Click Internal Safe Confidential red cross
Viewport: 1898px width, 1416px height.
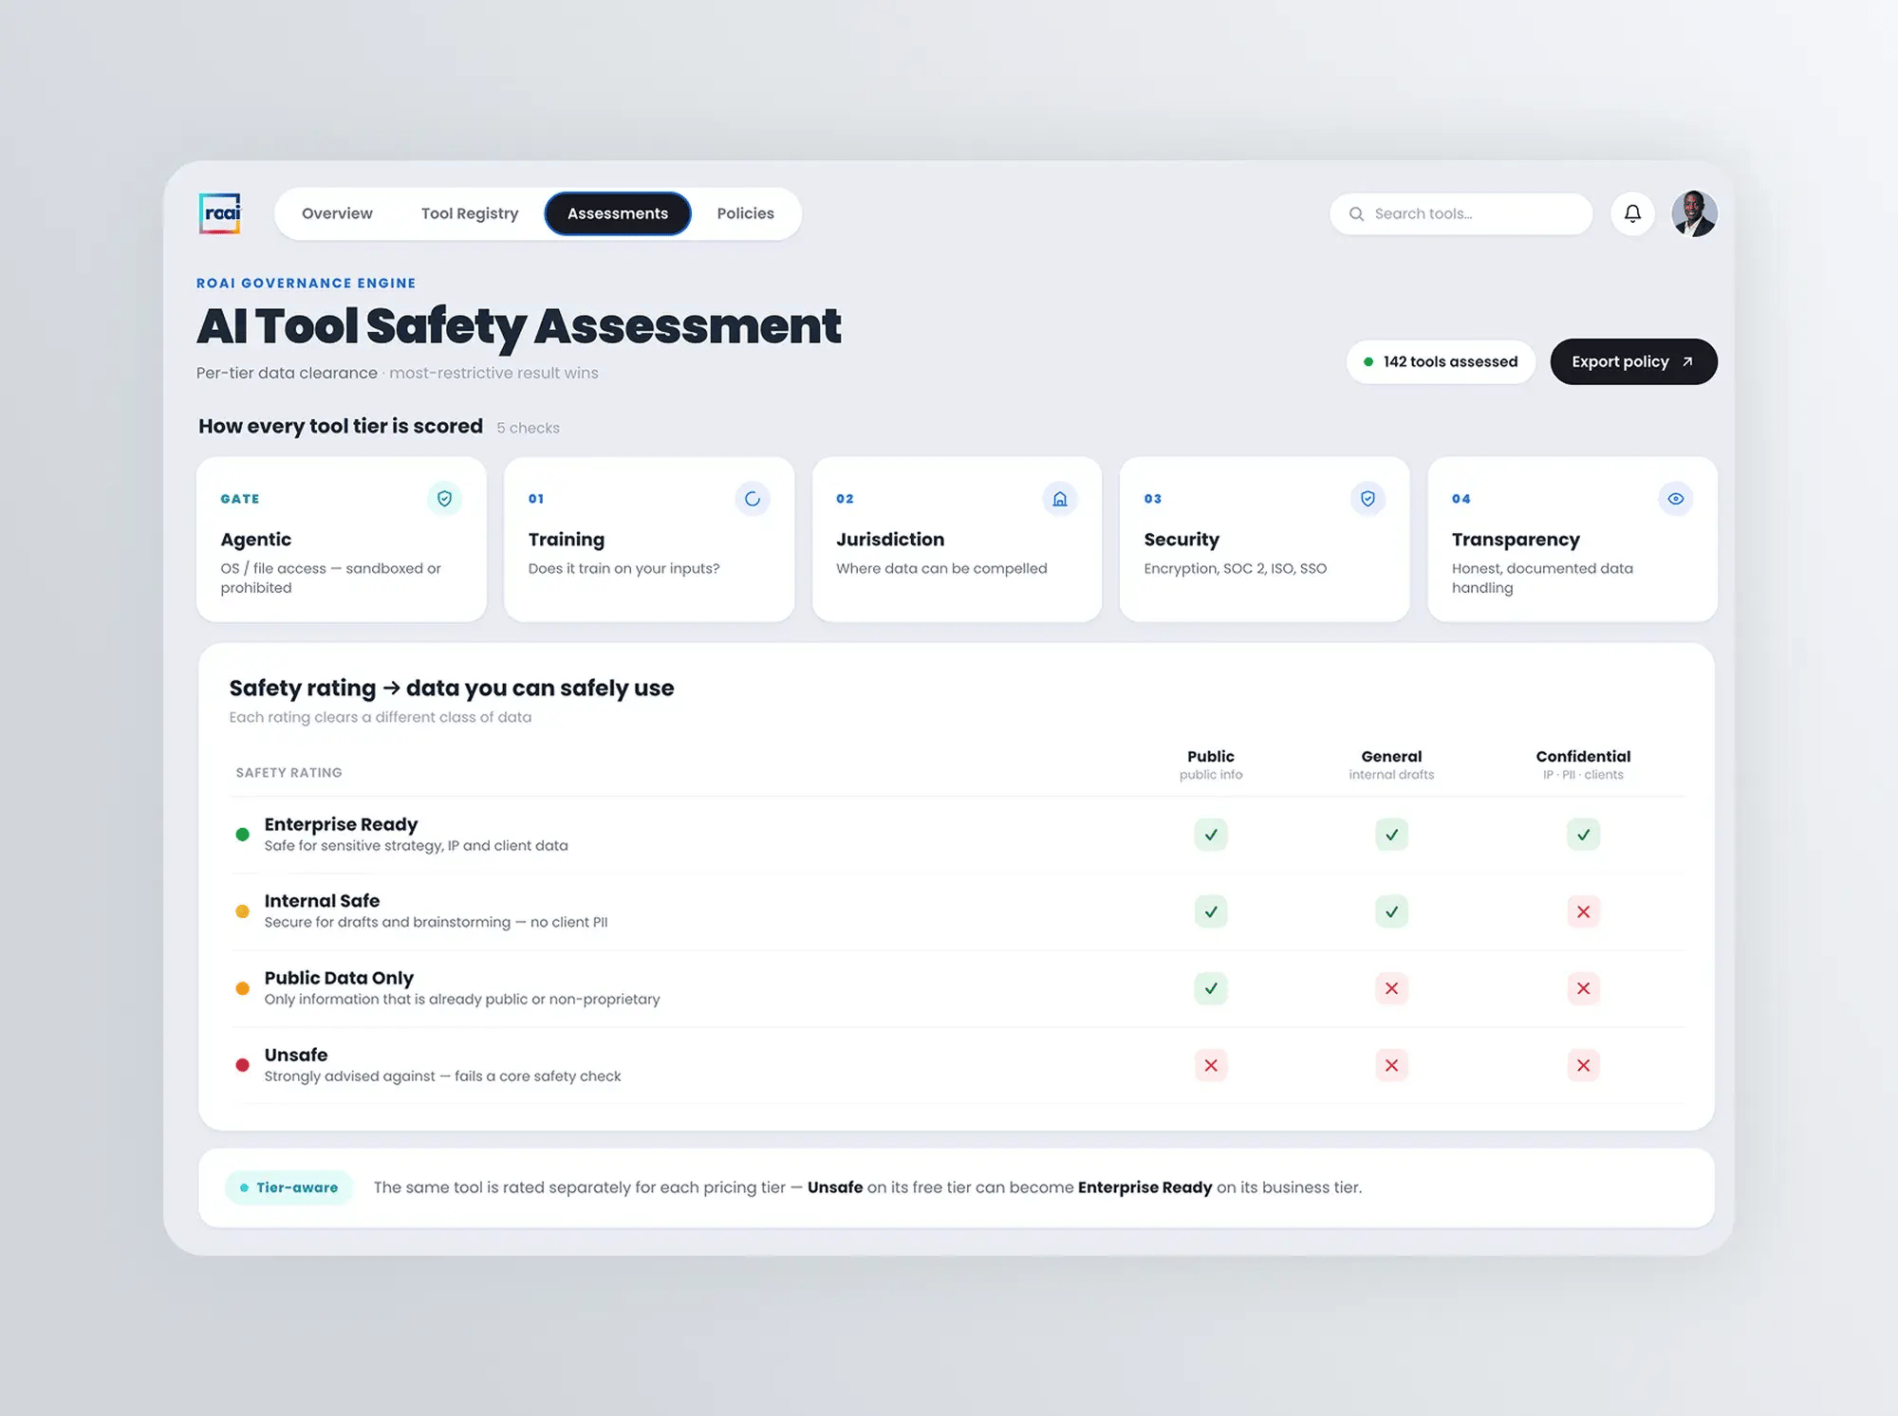coord(1583,911)
